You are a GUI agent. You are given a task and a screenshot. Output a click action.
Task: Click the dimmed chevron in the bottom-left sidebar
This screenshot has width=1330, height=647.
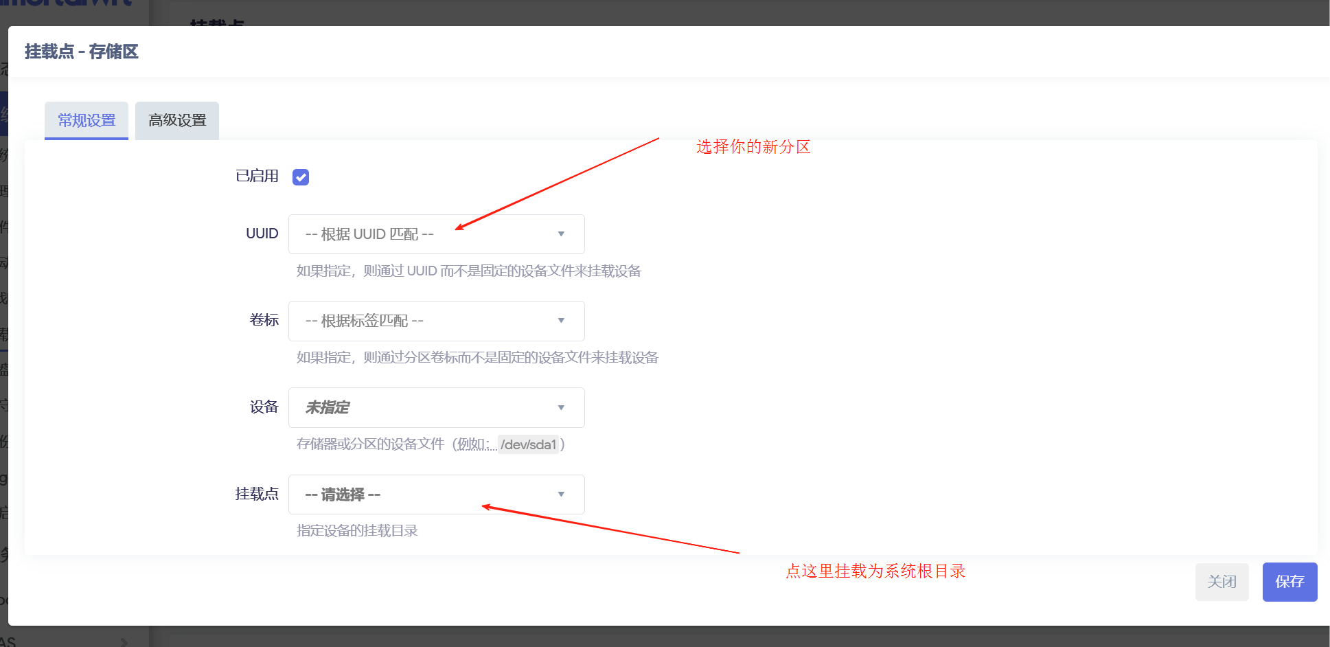[x=124, y=642]
